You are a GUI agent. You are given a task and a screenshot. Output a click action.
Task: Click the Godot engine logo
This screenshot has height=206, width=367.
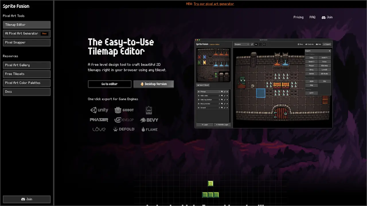[x=124, y=110]
